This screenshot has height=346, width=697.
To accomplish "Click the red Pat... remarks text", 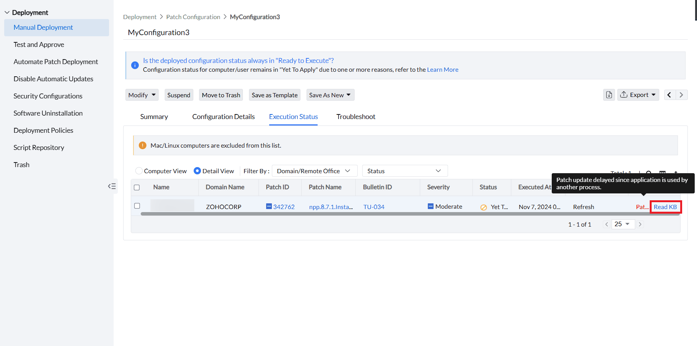I will click(x=642, y=207).
